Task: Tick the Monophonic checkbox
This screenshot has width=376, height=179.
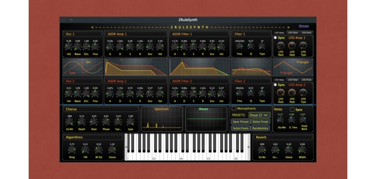Action: pos(234,109)
